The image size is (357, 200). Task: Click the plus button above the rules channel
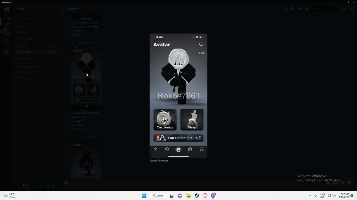pyautogui.click(x=54, y=27)
